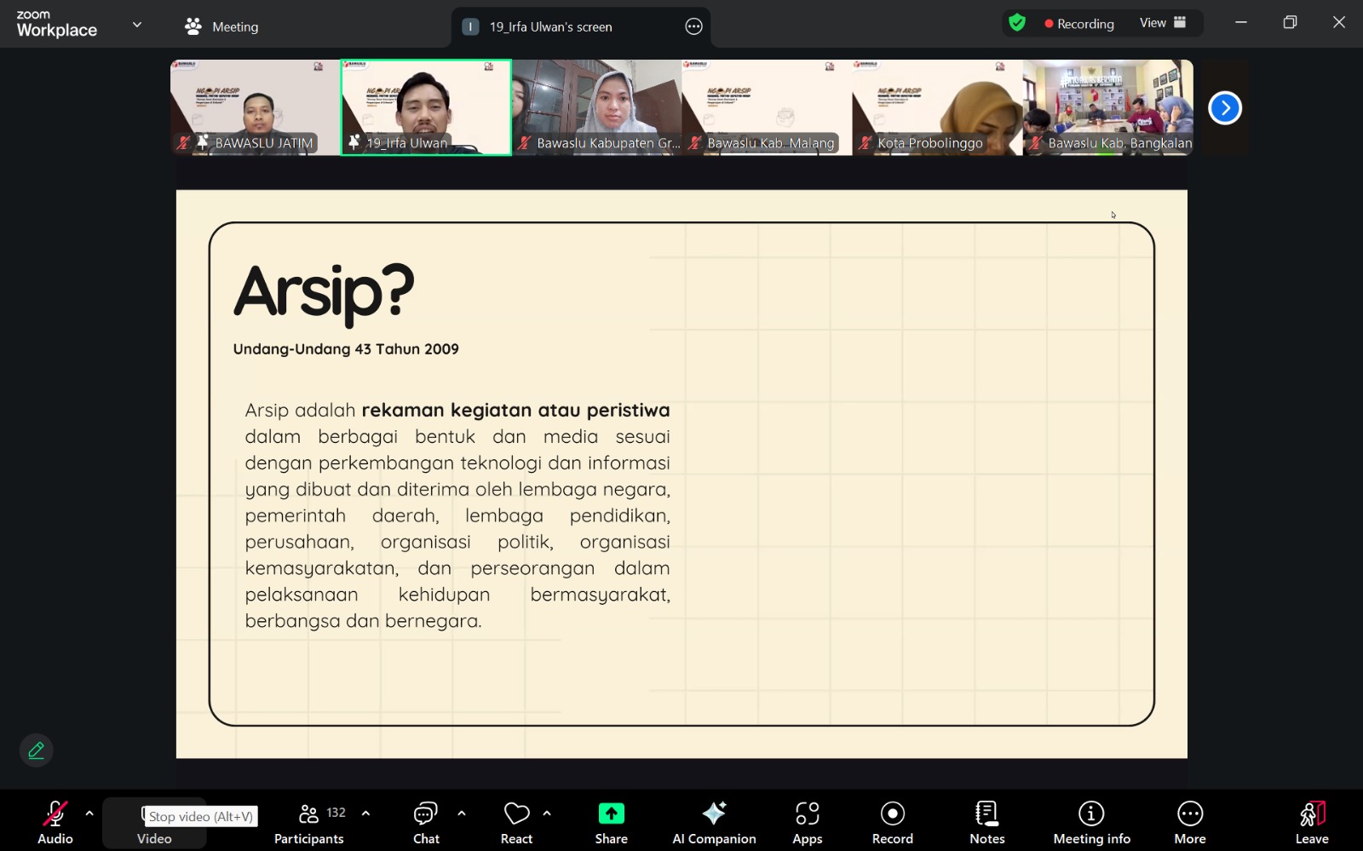
Task: Open video options chevron
Action: point(187,814)
